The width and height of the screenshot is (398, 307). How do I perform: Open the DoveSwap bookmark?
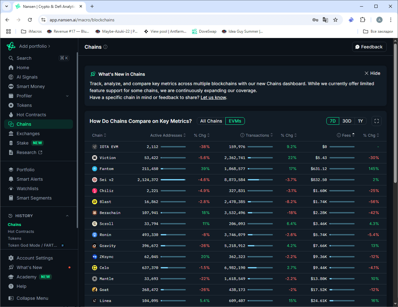tap(204, 31)
